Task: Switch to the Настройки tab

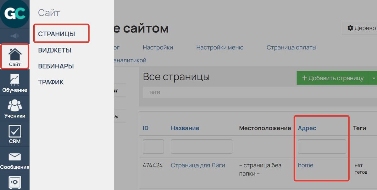Action: tap(158, 47)
